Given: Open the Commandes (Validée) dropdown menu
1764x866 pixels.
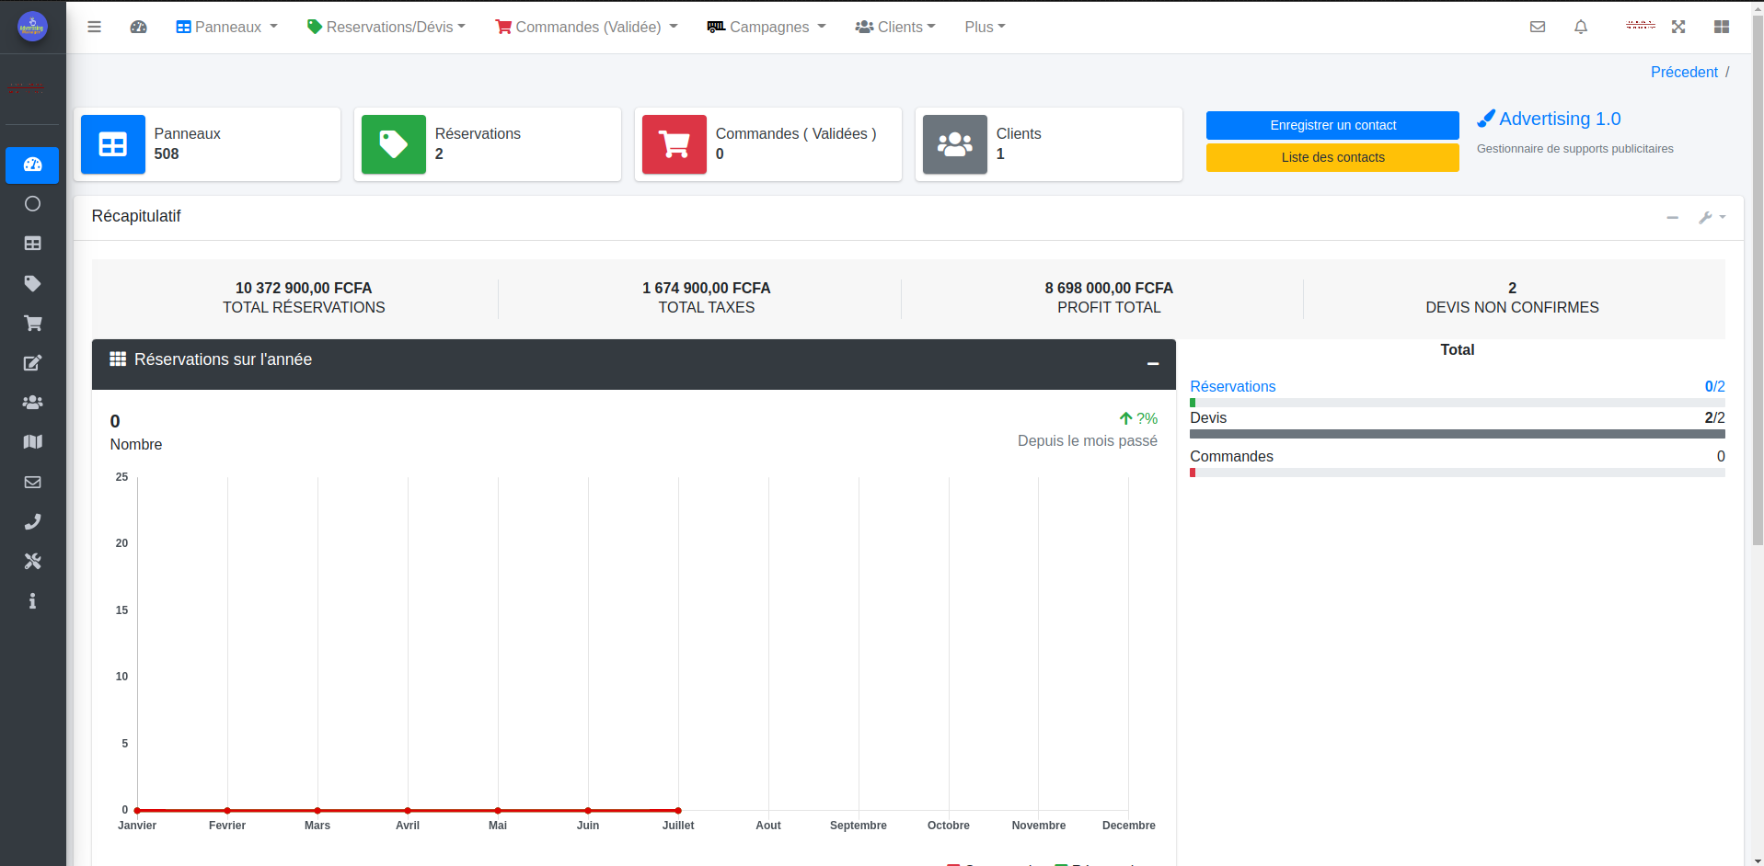Looking at the screenshot, I should (x=586, y=27).
